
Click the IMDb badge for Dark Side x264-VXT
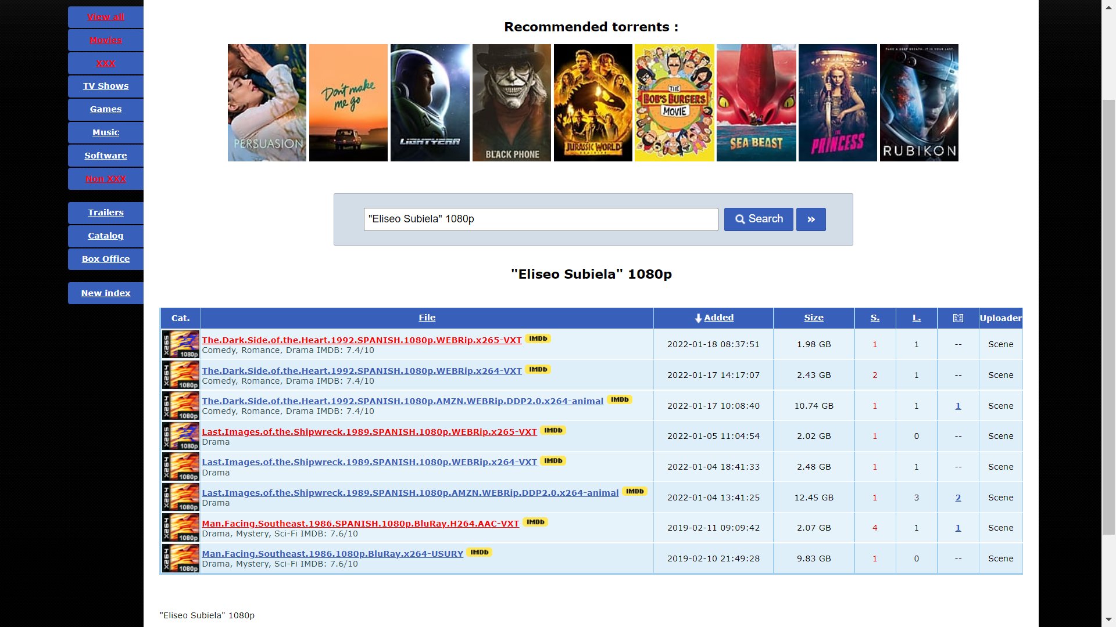click(538, 369)
